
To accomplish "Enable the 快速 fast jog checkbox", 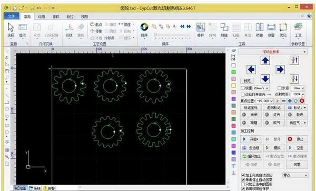I will click(243, 88).
